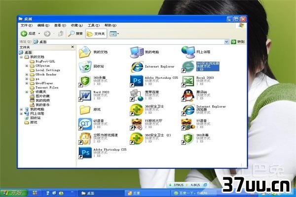Switch to 桌面 window on the taskbar

click(101, 193)
